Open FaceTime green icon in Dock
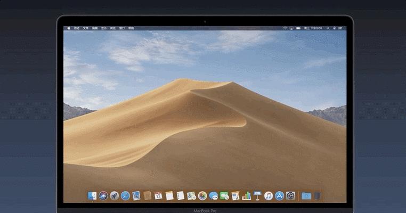The height and width of the screenshot is (213, 406). [224, 196]
